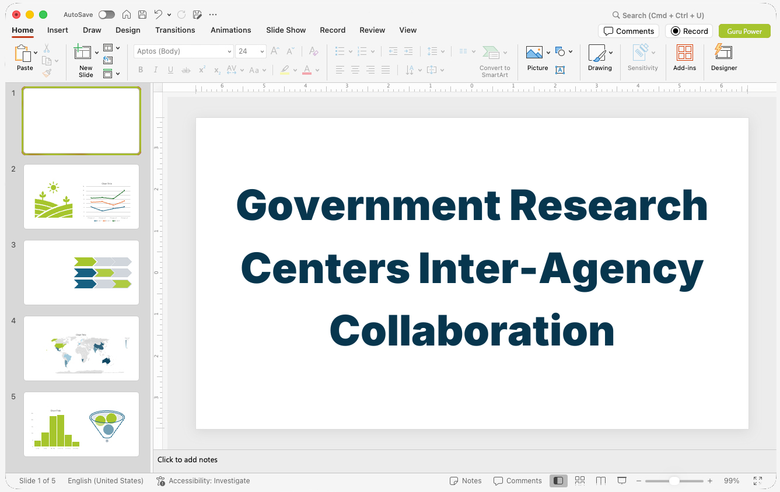This screenshot has height=492, width=780.
Task: Click the text highlight color swatch
Action: [x=285, y=70]
